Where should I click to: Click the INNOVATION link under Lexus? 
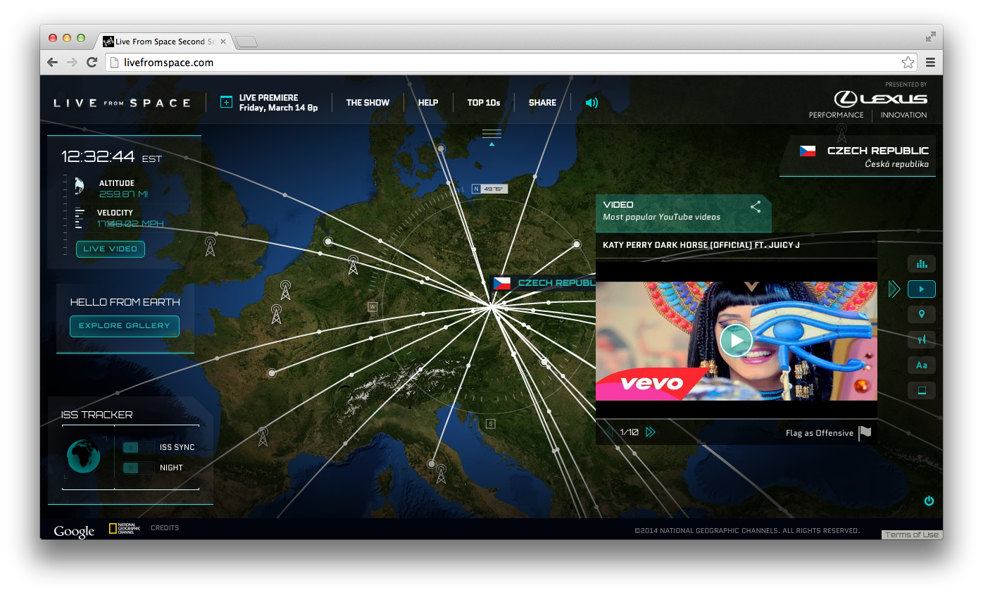tap(903, 115)
